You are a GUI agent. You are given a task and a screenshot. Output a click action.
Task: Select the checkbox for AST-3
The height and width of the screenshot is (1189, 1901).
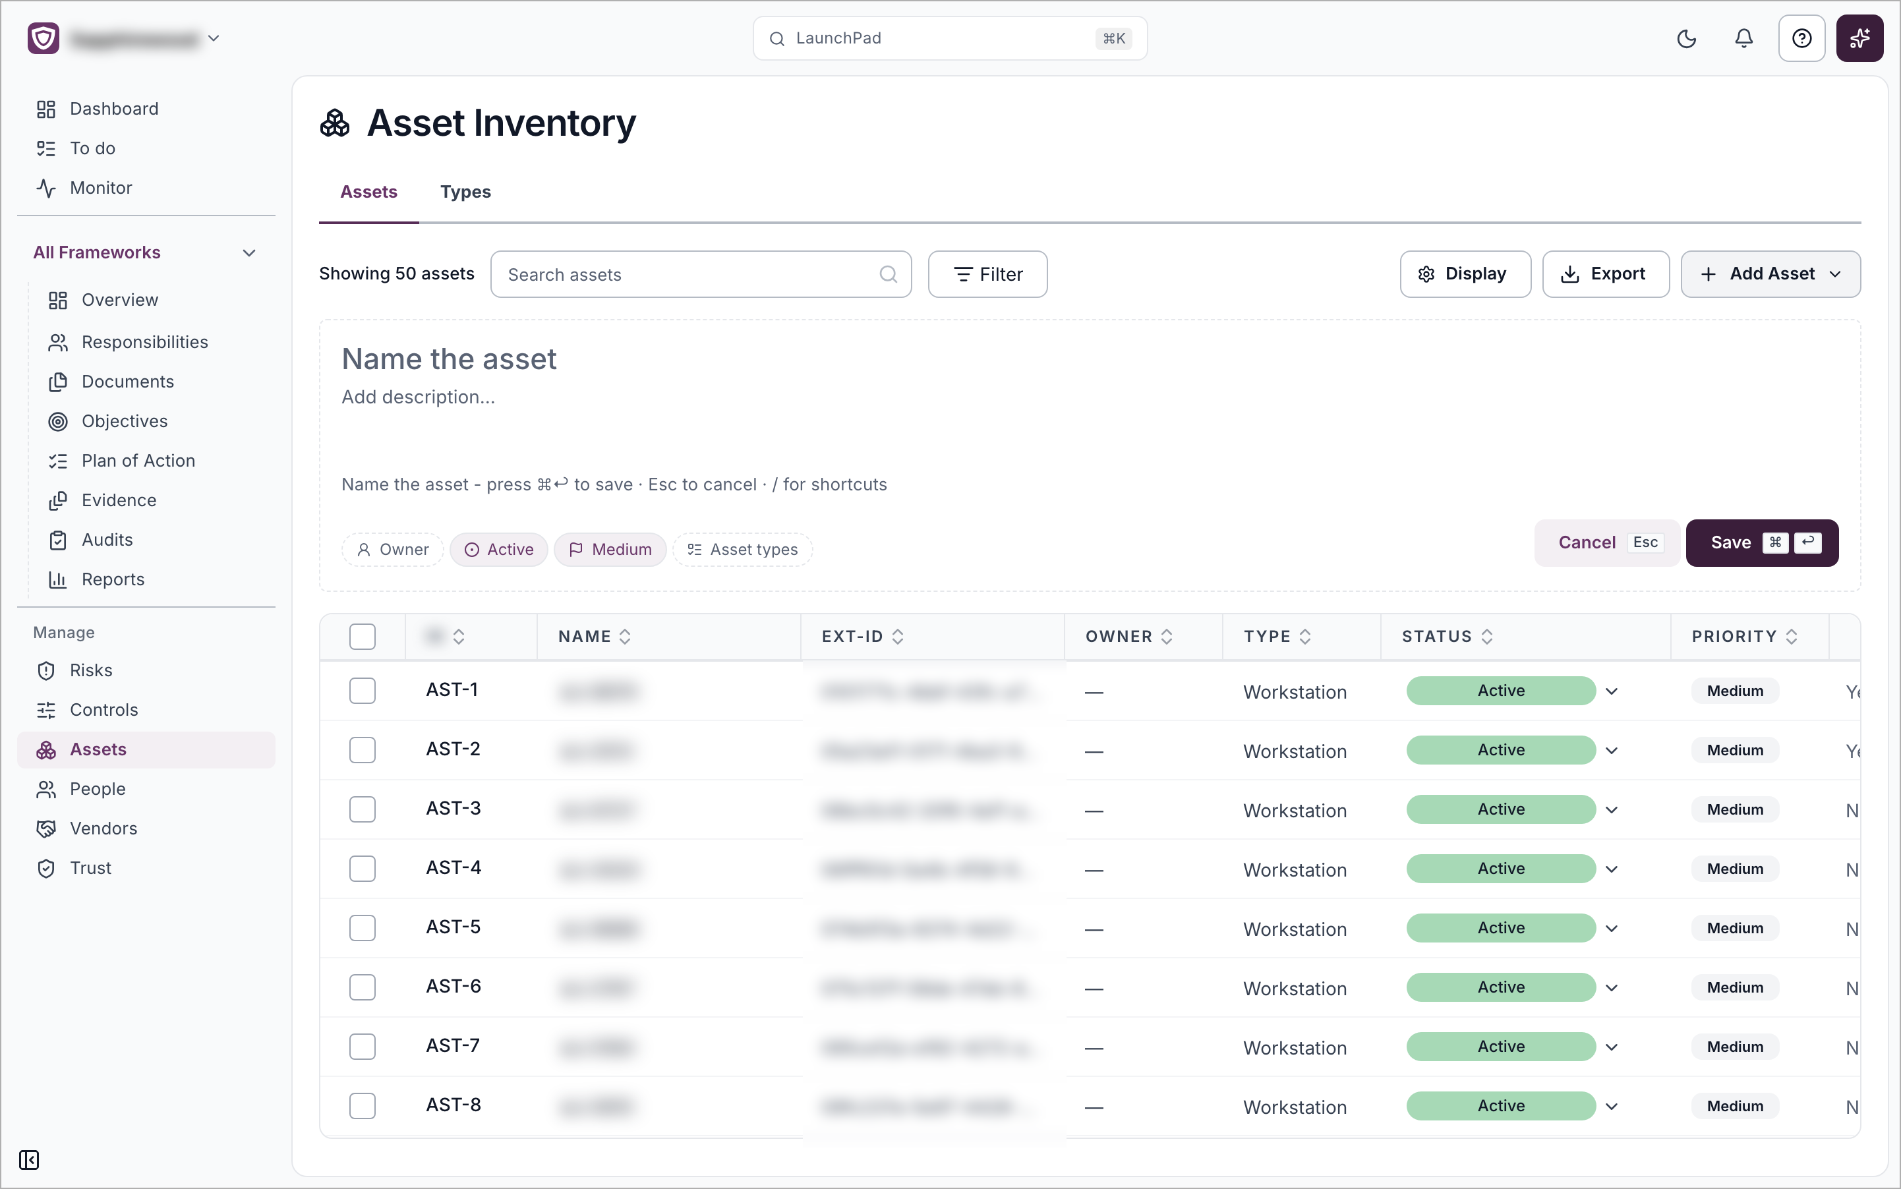click(x=363, y=809)
